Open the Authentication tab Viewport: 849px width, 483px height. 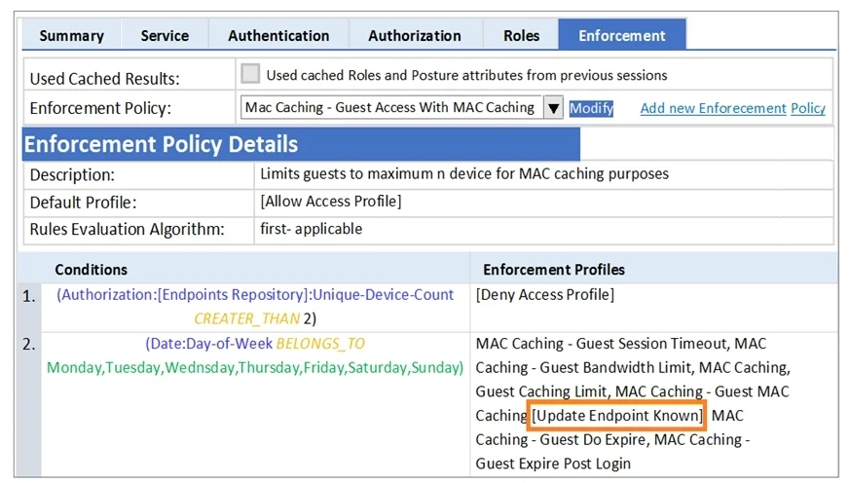tap(278, 35)
